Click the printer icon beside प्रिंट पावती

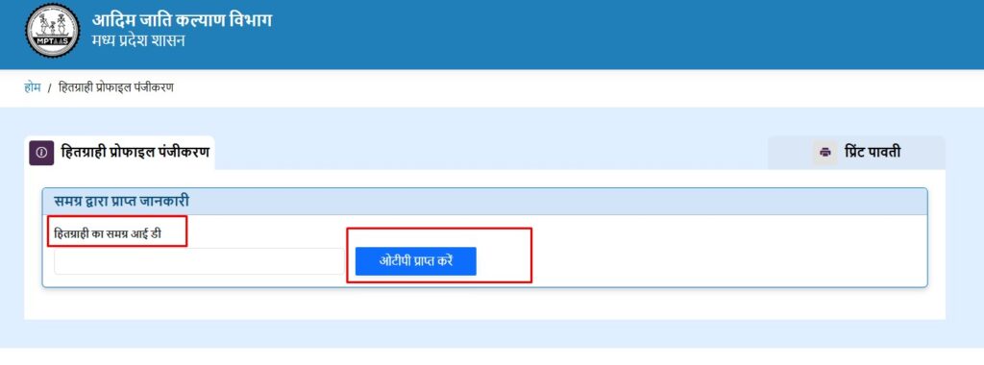tap(825, 153)
